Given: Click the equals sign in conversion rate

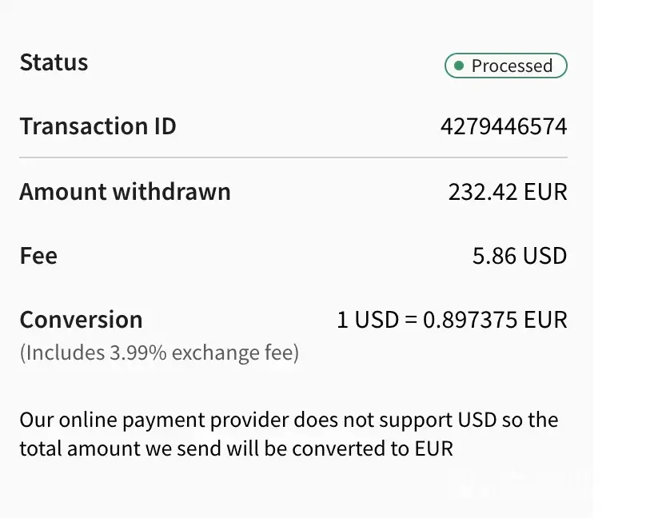Looking at the screenshot, I should point(410,321).
